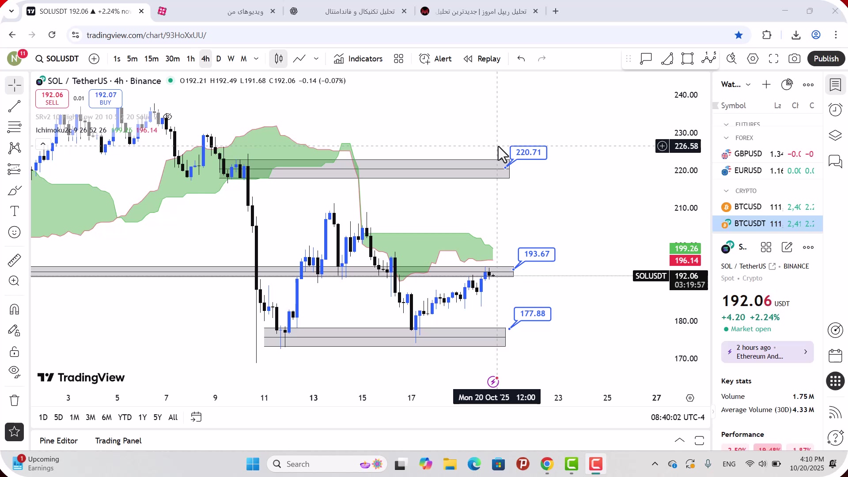Select the trend line drawing tool
848x477 pixels.
(x=14, y=106)
